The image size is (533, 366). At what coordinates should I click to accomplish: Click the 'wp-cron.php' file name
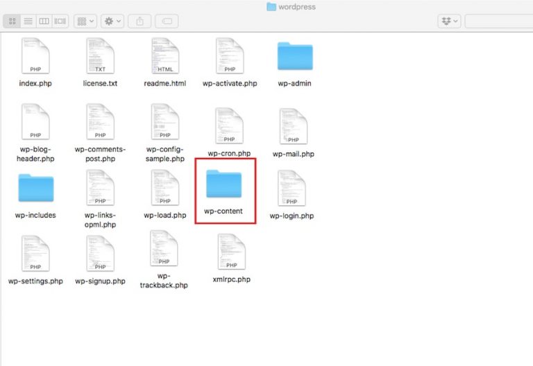(229, 153)
